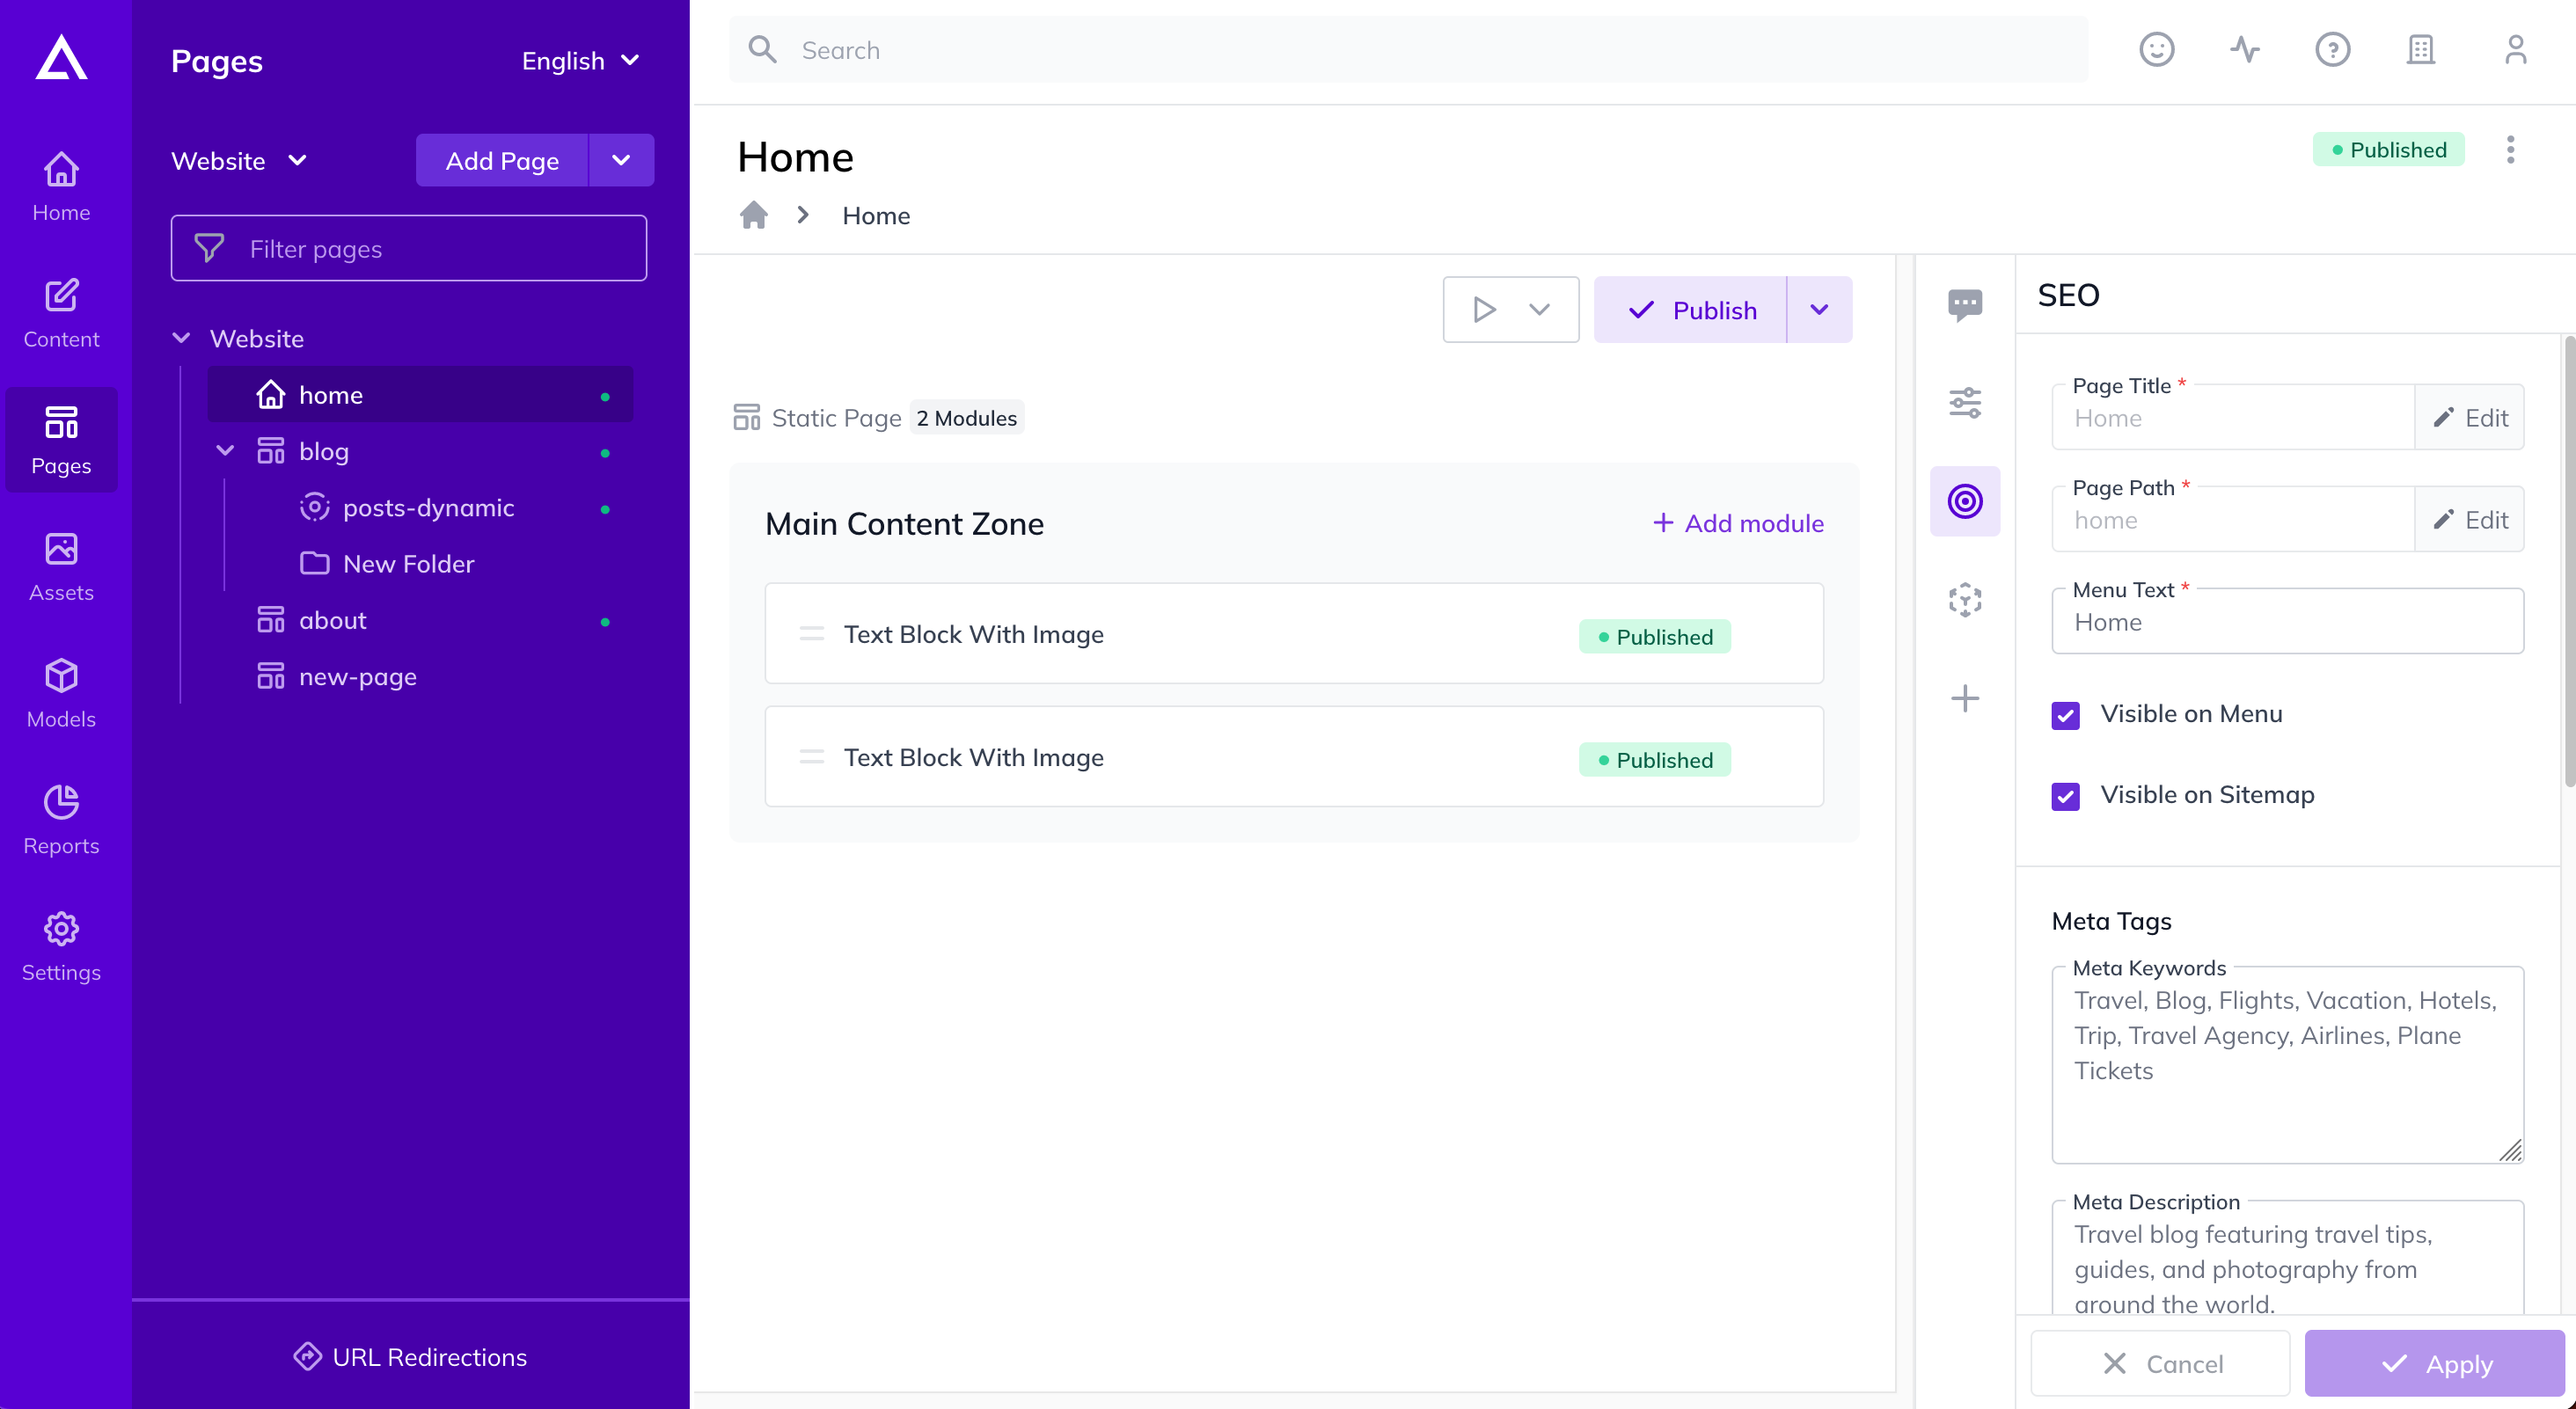The width and height of the screenshot is (2576, 1409).
Task: Click the Home breadcrumb text
Action: pos(876,216)
